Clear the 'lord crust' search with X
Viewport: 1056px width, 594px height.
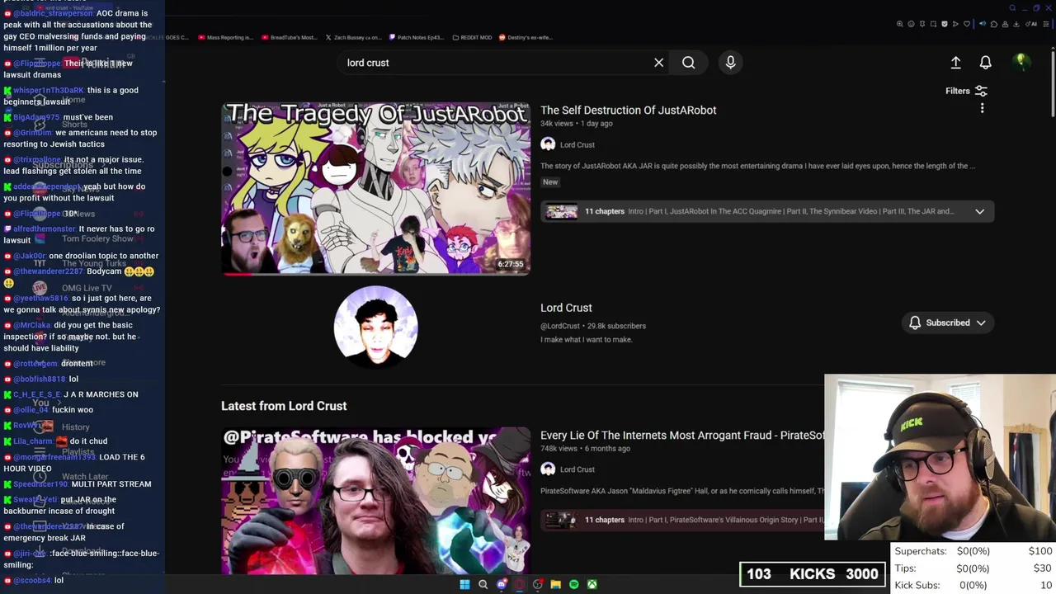tap(658, 63)
